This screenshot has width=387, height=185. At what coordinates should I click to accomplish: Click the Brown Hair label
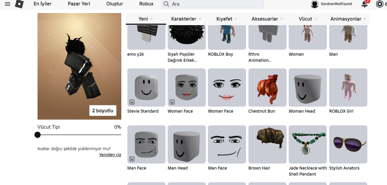click(259, 168)
